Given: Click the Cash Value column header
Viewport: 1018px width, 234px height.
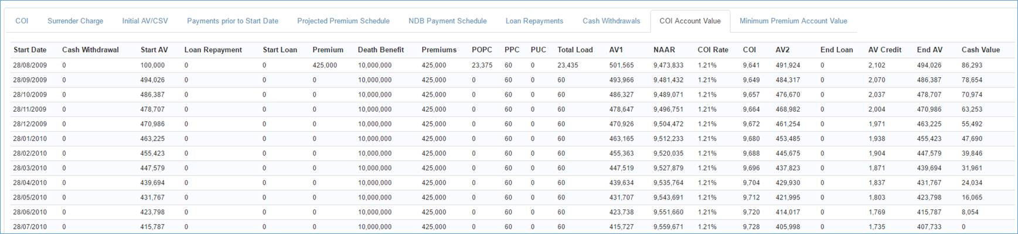Looking at the screenshot, I should [x=980, y=50].
